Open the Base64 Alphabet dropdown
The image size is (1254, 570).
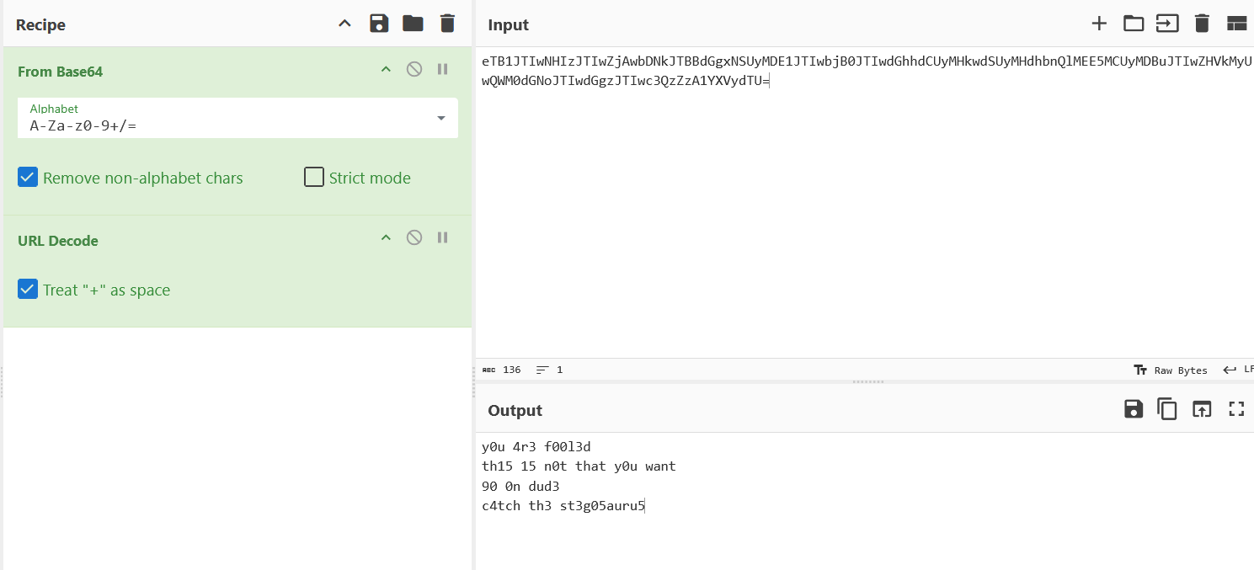point(238,118)
